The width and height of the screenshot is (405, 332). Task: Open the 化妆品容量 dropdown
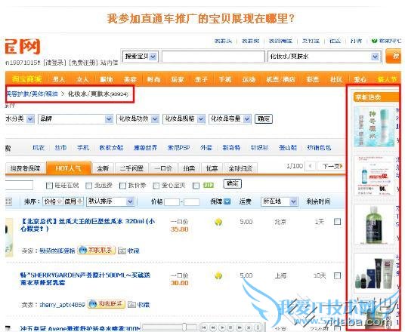pyautogui.click(x=230, y=119)
